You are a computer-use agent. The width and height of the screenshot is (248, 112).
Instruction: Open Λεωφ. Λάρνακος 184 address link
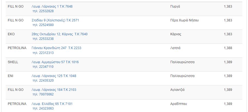click(x=54, y=90)
